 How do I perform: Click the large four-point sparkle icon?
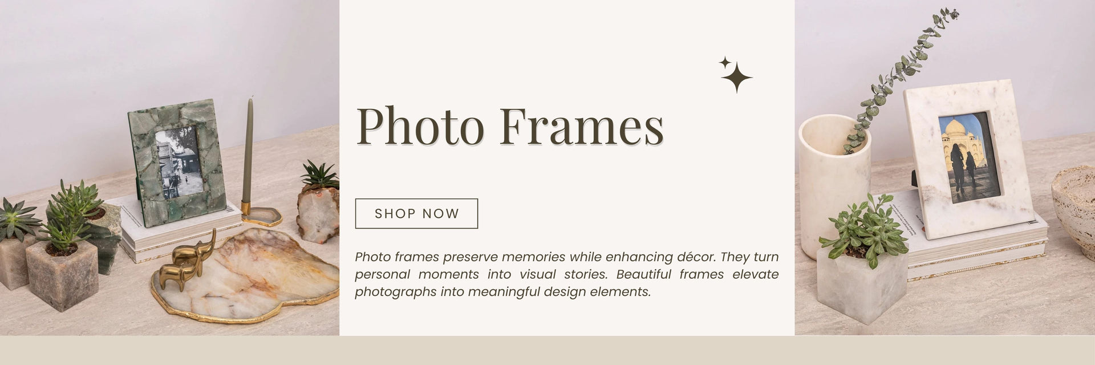tap(736, 78)
